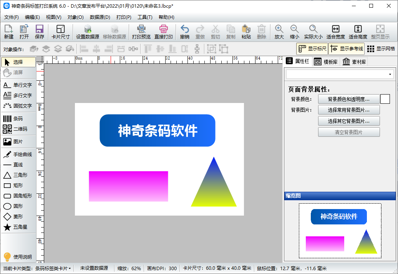The width and height of the screenshot is (398, 274).
Task: Toggle 显示参考线 guide lines display
Action: (346, 49)
